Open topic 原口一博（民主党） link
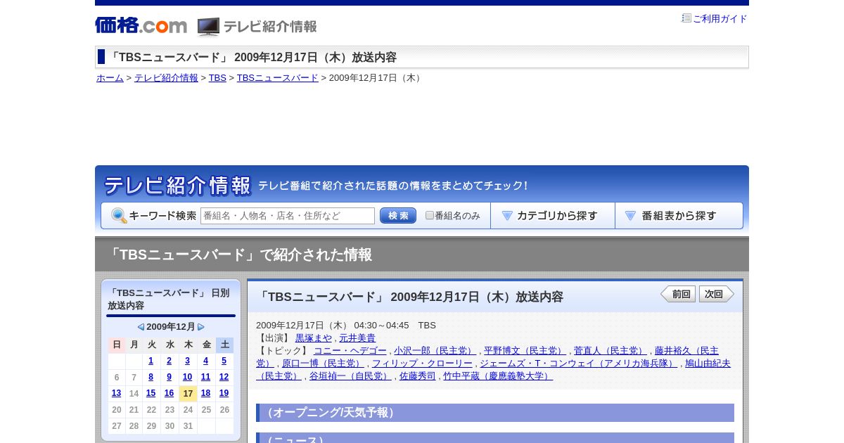This screenshot has height=443, width=844. [x=324, y=364]
